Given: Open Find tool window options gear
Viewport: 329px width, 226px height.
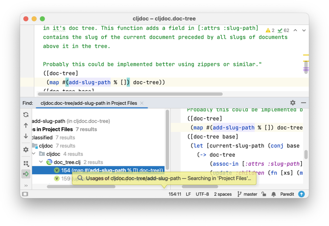Looking at the screenshot, I should pos(293,103).
